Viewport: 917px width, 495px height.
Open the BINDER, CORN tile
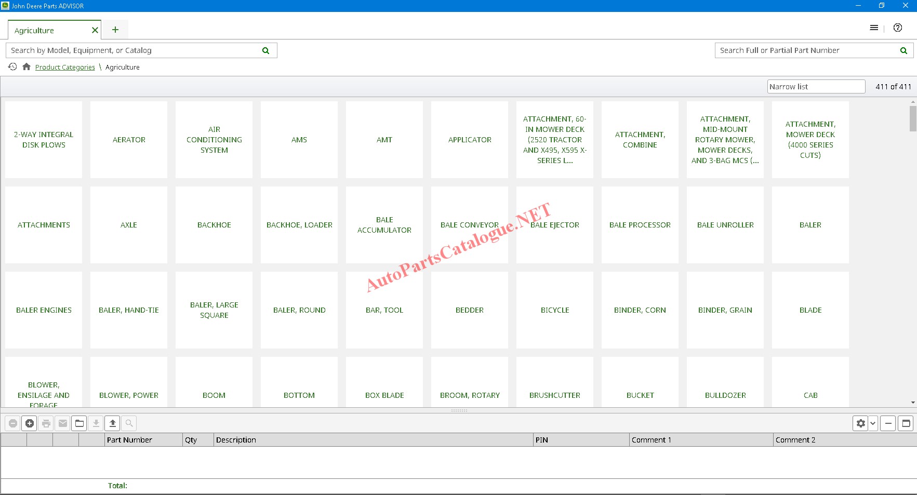pos(640,310)
